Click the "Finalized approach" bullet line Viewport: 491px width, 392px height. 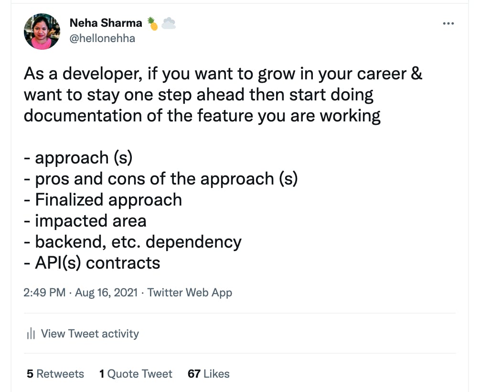[x=103, y=200]
